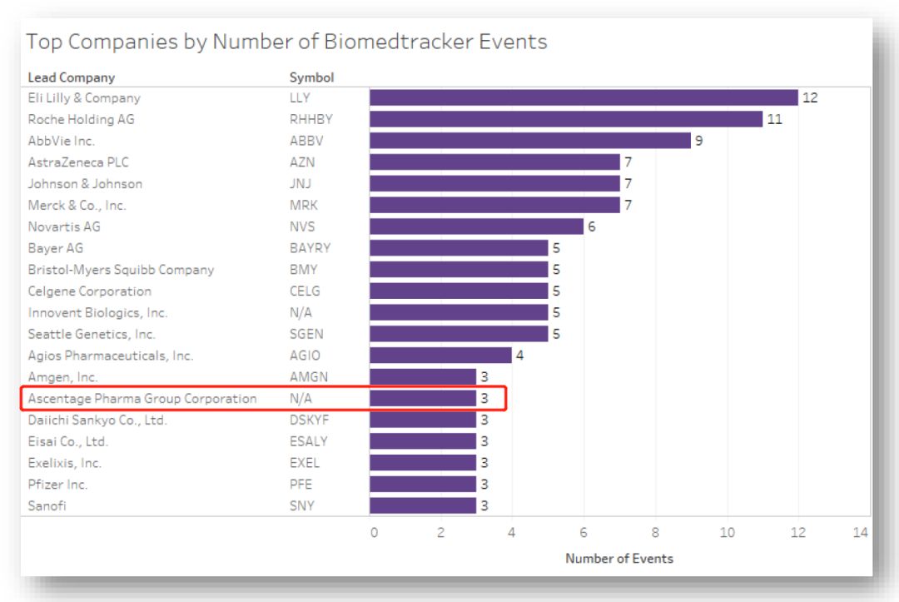Screen dimensions: 899x602
Task: Click the chart title text
Action: pos(286,42)
